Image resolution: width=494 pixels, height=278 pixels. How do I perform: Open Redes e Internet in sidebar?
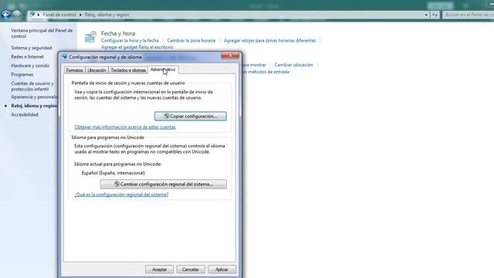coord(28,56)
